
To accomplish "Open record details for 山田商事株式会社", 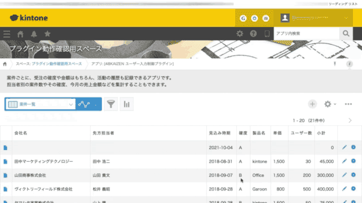I will click(6, 175).
